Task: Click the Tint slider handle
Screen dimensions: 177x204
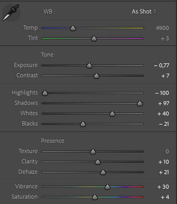Action: [x=94, y=39]
